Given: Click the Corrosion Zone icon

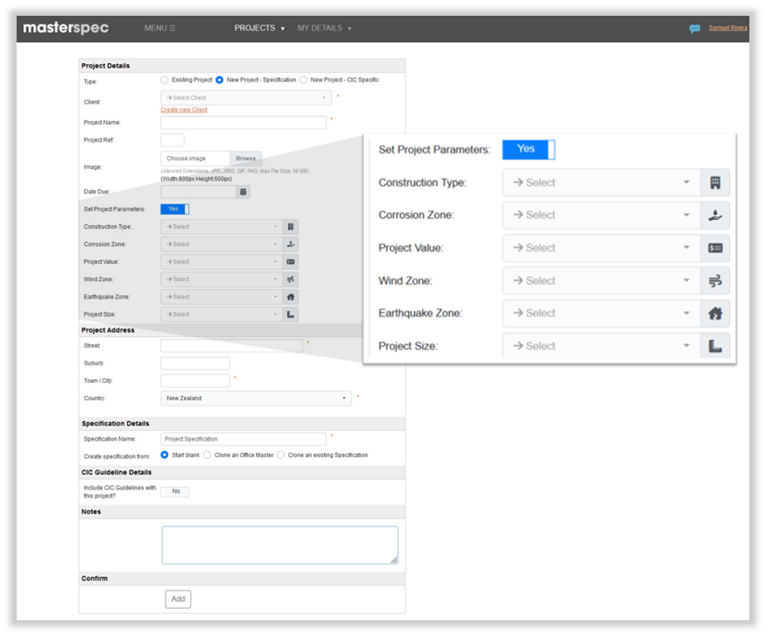Looking at the screenshot, I should click(715, 215).
